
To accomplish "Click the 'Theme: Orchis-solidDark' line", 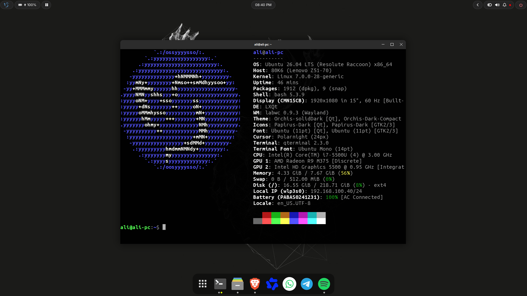I will [327, 119].
